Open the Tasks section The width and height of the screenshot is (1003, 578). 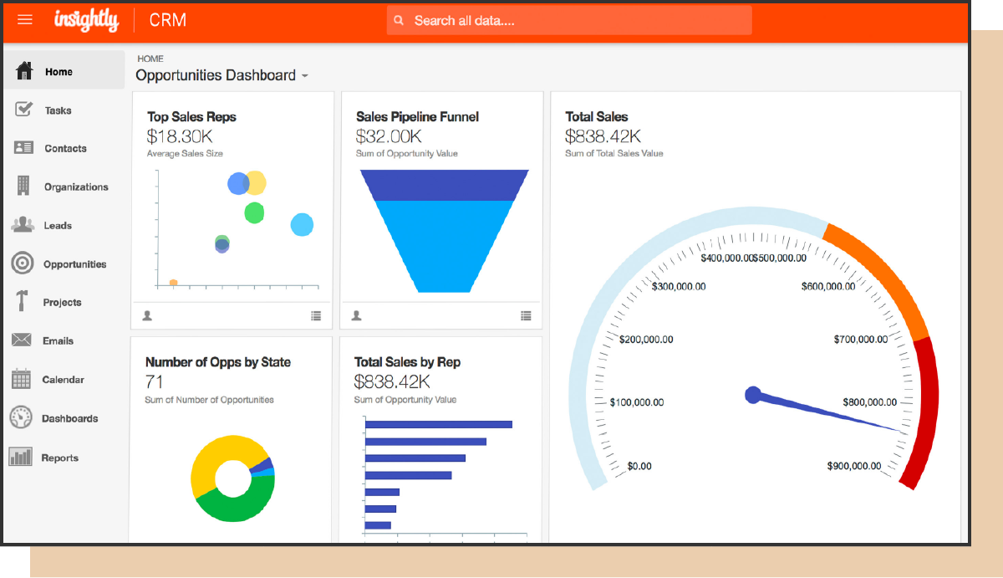(59, 110)
